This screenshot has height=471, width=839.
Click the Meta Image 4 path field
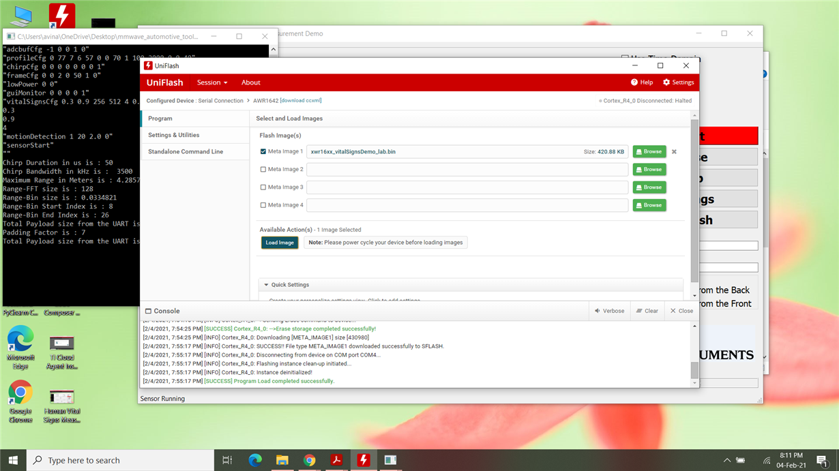[467, 205]
